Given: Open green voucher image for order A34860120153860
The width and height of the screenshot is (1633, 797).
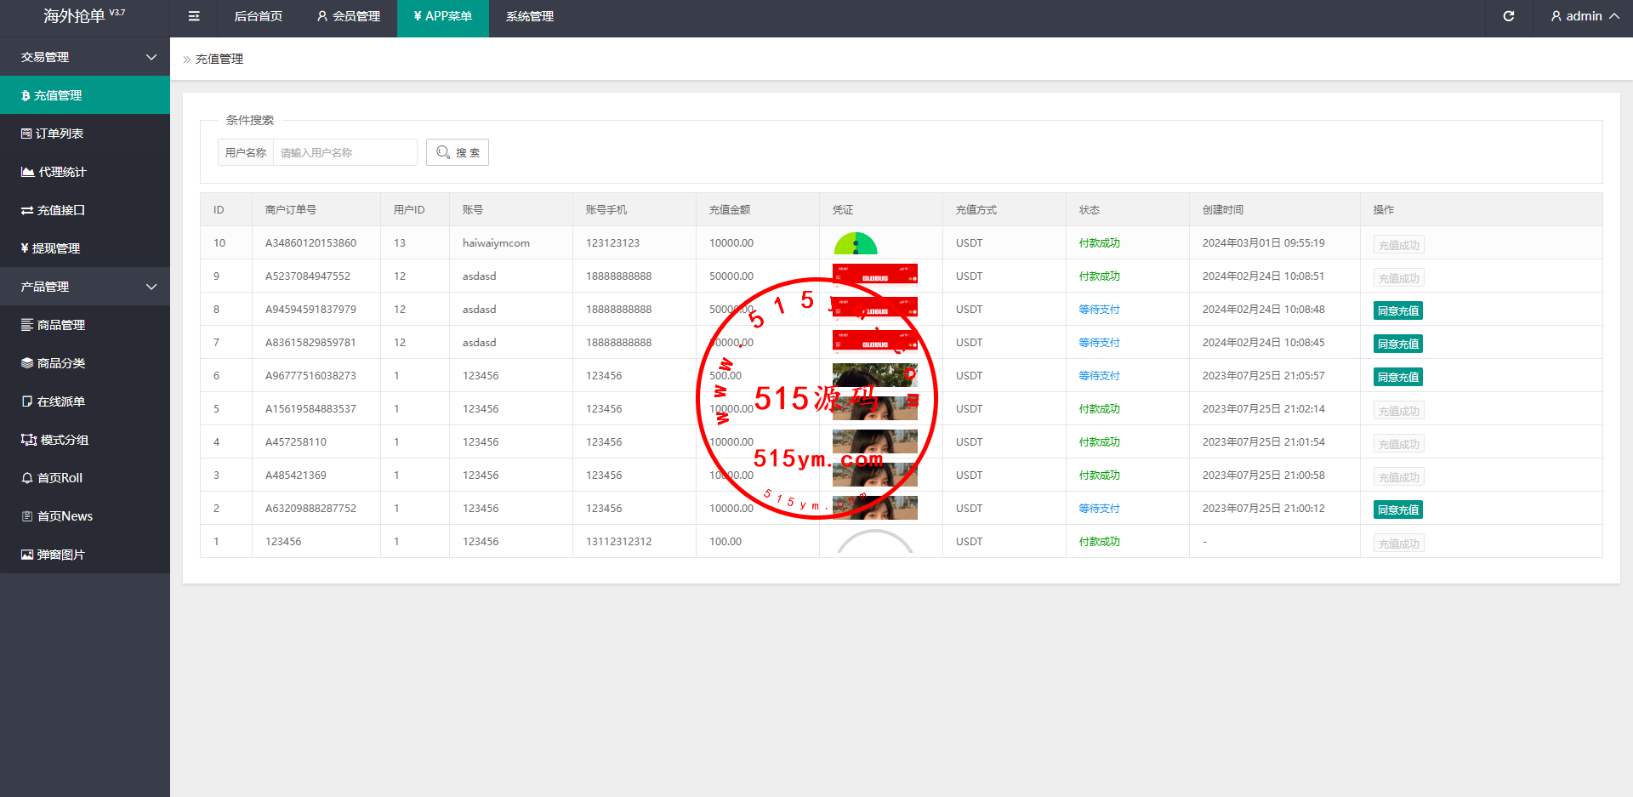Looking at the screenshot, I should coord(855,244).
